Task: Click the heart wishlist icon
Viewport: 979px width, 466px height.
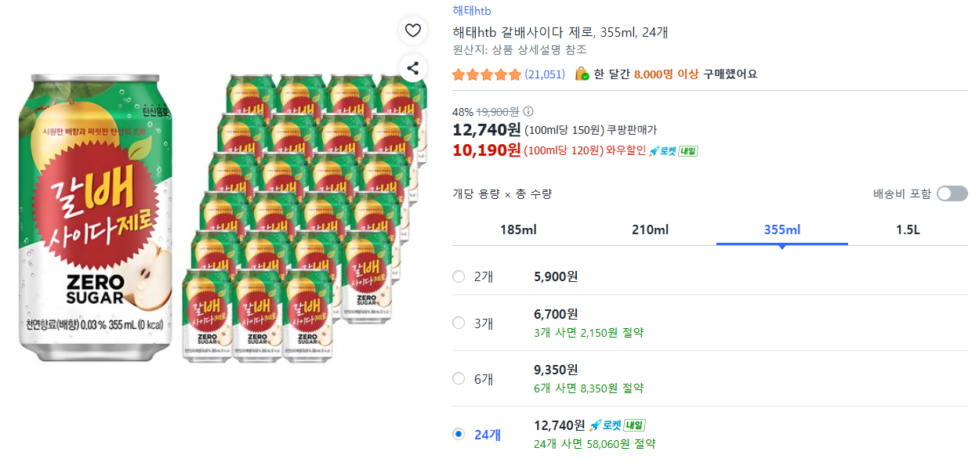Action: pyautogui.click(x=413, y=31)
